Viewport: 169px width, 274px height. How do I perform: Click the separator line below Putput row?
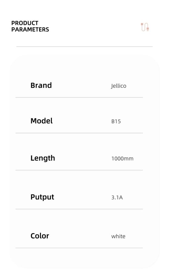(x=79, y=209)
